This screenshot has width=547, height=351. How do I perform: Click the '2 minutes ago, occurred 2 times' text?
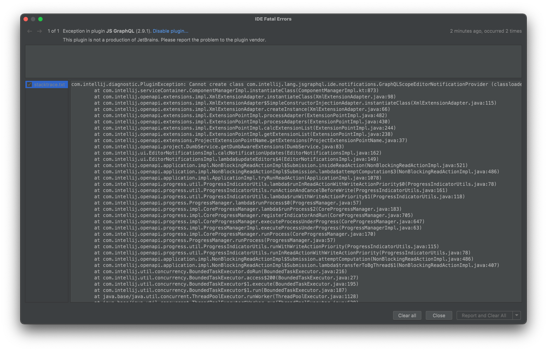[486, 31]
